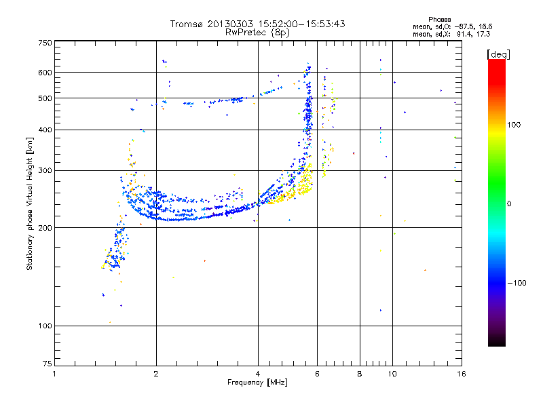Click the y-axis tick label '400'
The height and width of the screenshot is (407, 543).
[x=45, y=130]
